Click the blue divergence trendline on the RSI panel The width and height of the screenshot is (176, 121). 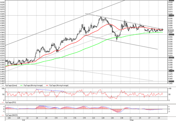(x=50, y=90)
